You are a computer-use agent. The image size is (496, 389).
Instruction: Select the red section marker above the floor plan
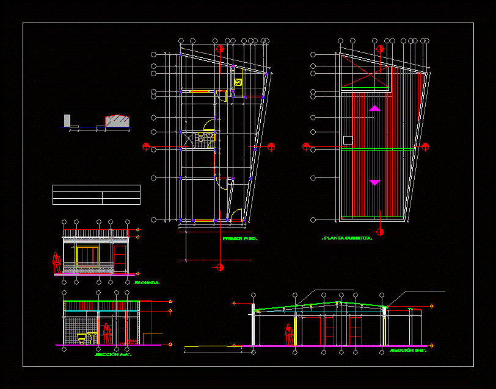[x=221, y=48]
